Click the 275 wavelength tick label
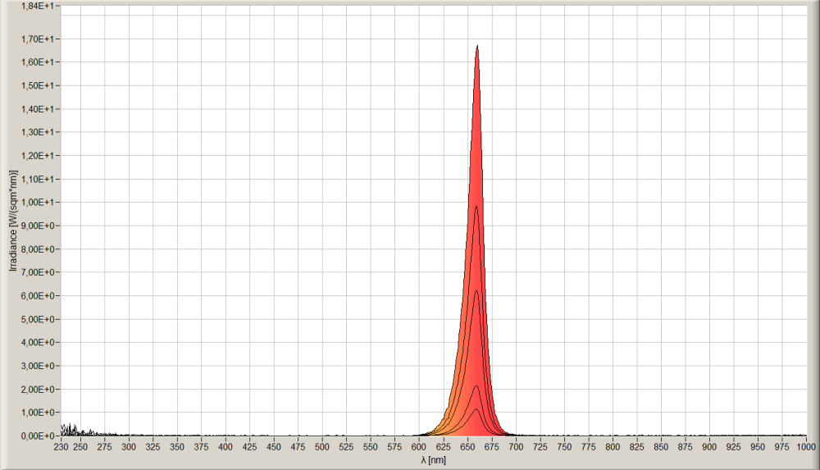Screen dimensions: 820x470 (104, 447)
